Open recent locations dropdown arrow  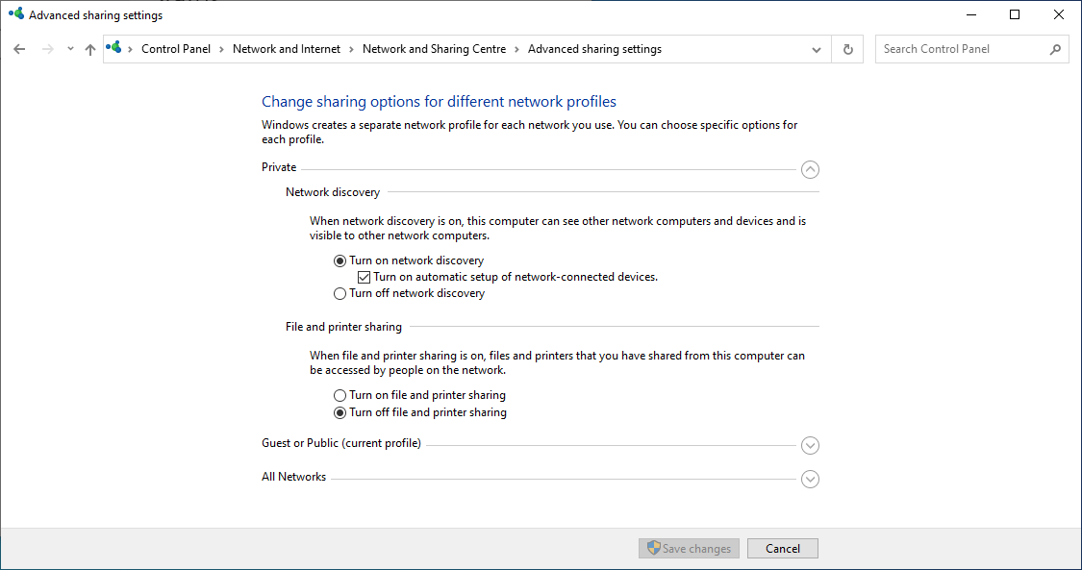point(70,49)
